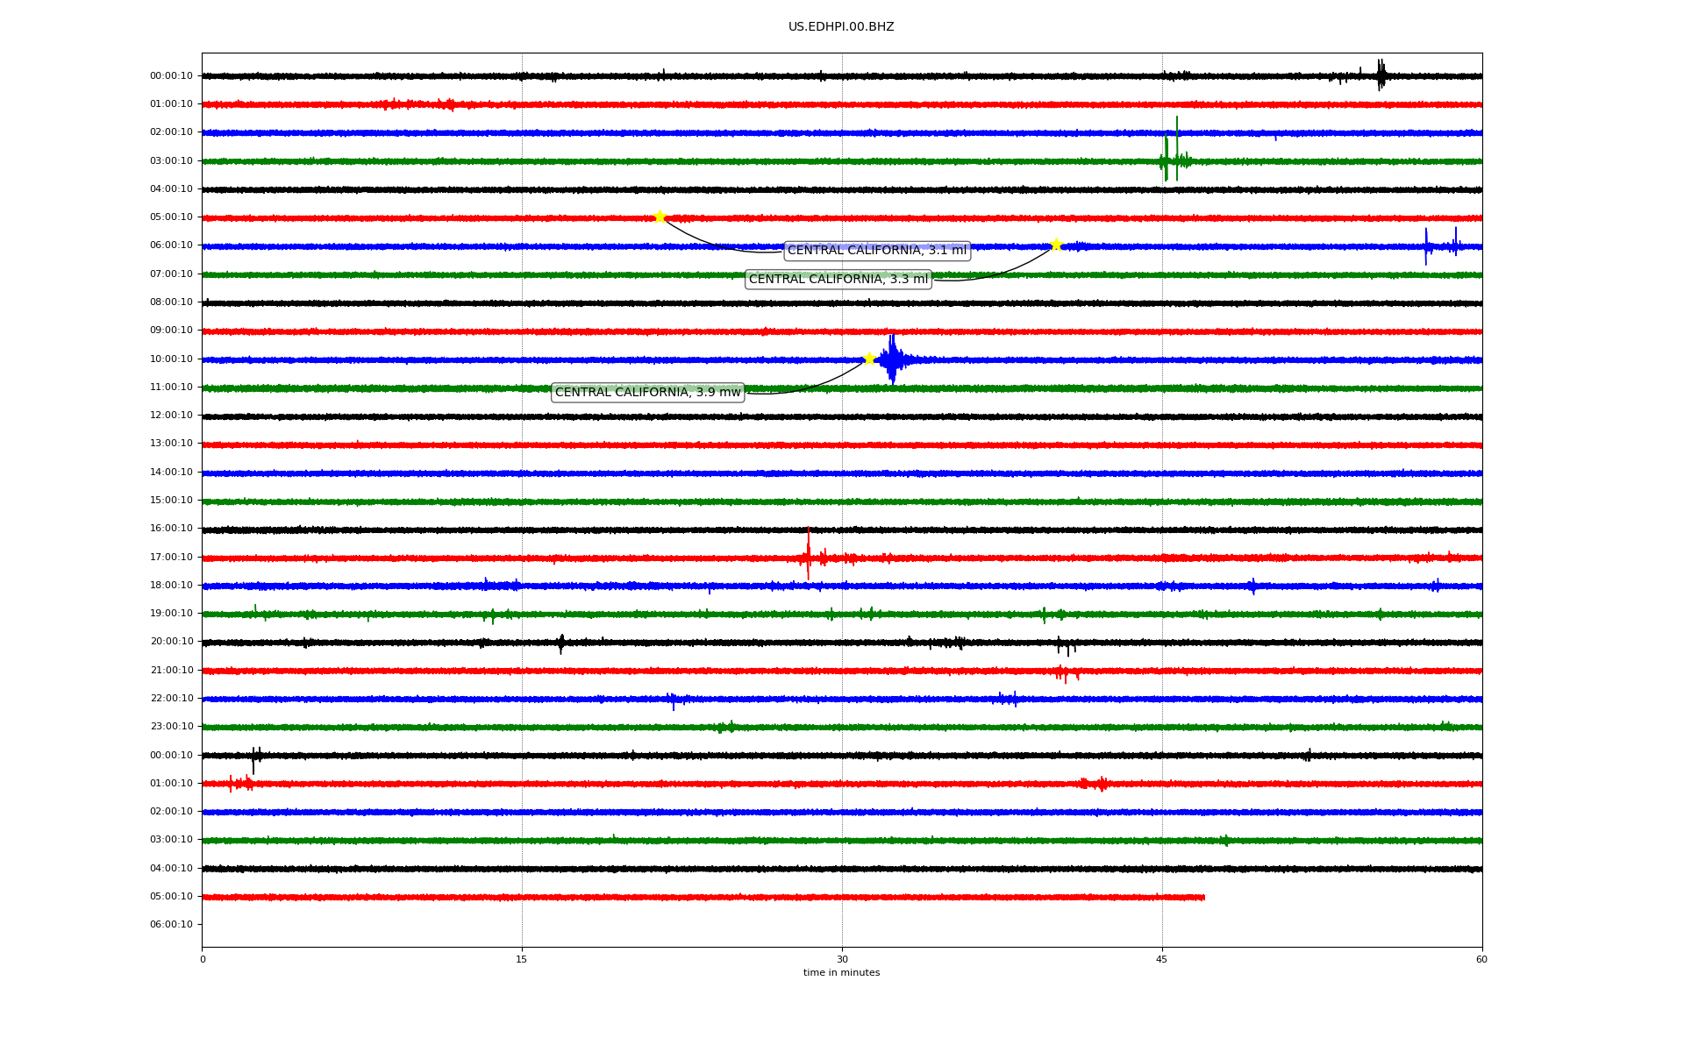Click the large blue event burst at 10:00:10

point(892,359)
